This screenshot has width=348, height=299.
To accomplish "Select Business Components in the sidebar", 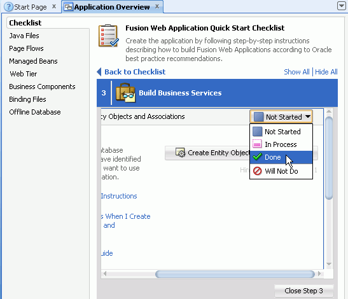I will coord(42,87).
